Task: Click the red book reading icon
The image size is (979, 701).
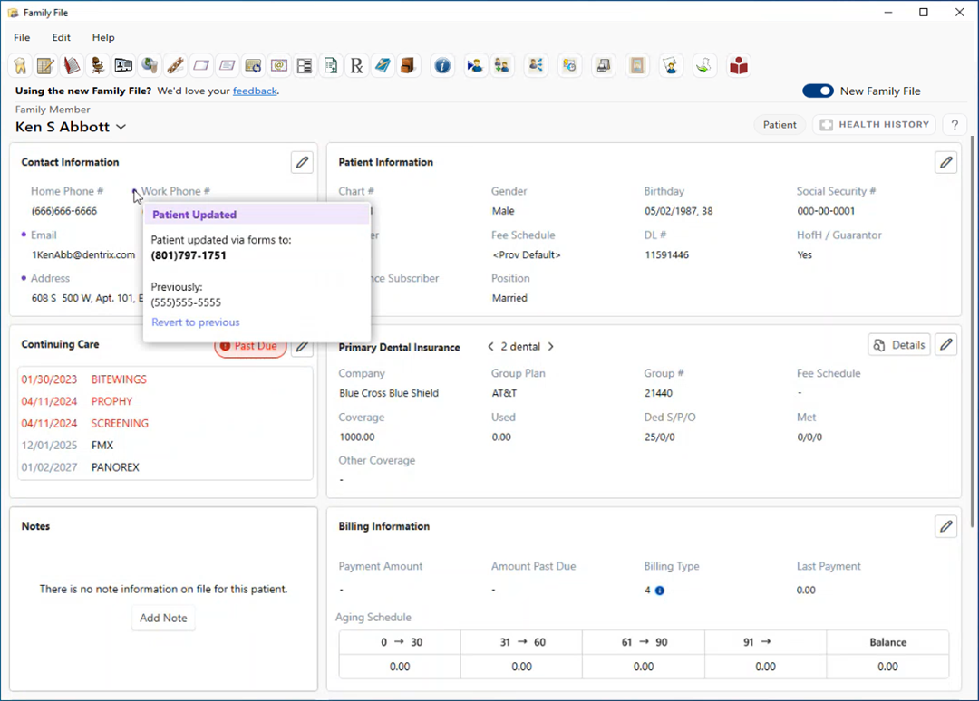Action: coord(739,66)
